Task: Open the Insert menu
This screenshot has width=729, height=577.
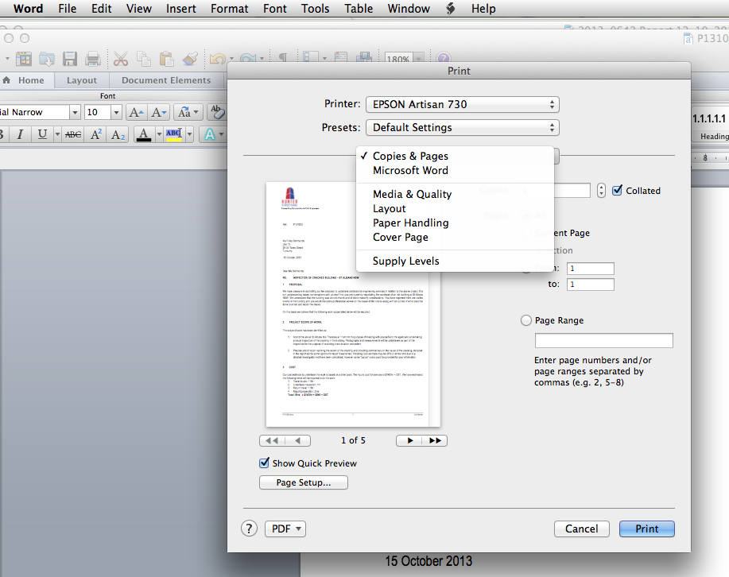Action: pos(180,9)
